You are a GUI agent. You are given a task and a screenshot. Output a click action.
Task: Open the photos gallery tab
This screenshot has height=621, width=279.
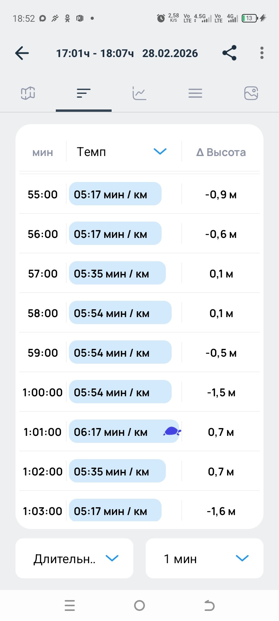(x=251, y=93)
